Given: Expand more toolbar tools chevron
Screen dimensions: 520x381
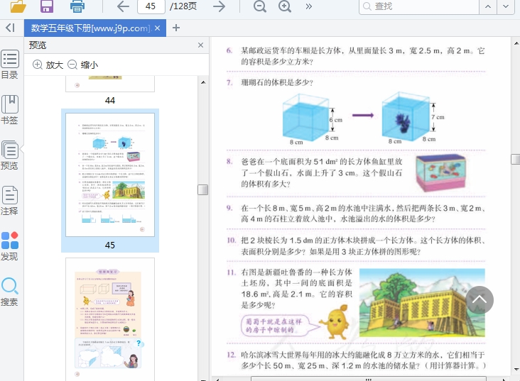Looking at the screenshot, I should click(x=309, y=6).
